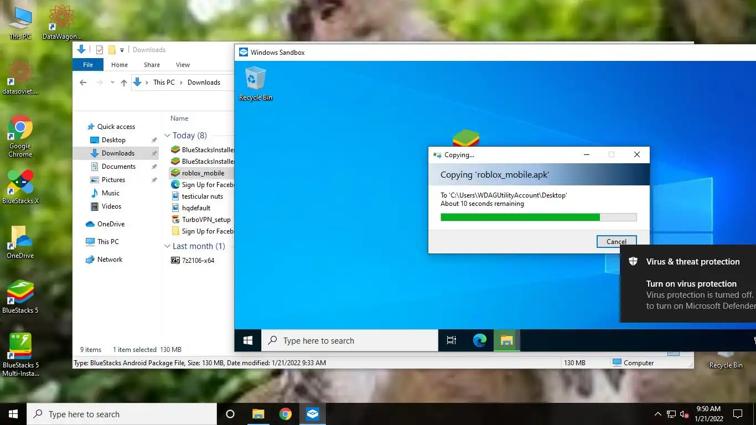756x425 pixels.
Task: Select Desktop in navigation pane
Action: pos(113,140)
